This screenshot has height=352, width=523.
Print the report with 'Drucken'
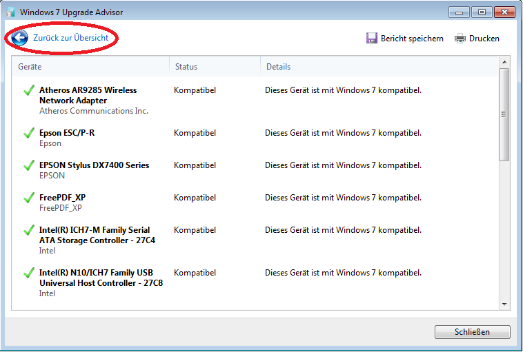484,39
